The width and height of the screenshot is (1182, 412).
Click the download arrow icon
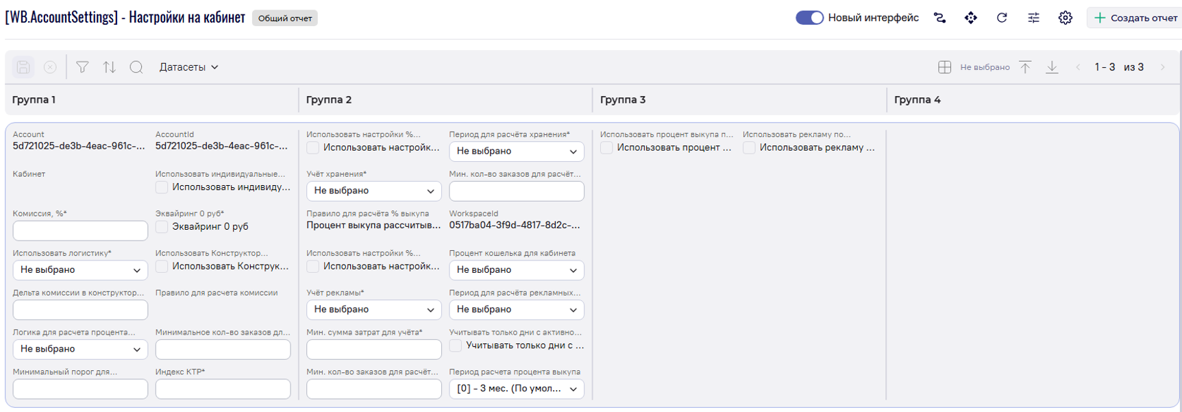pos(1052,67)
